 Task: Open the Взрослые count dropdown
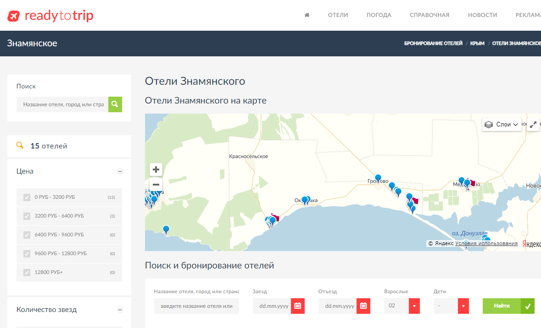click(414, 306)
